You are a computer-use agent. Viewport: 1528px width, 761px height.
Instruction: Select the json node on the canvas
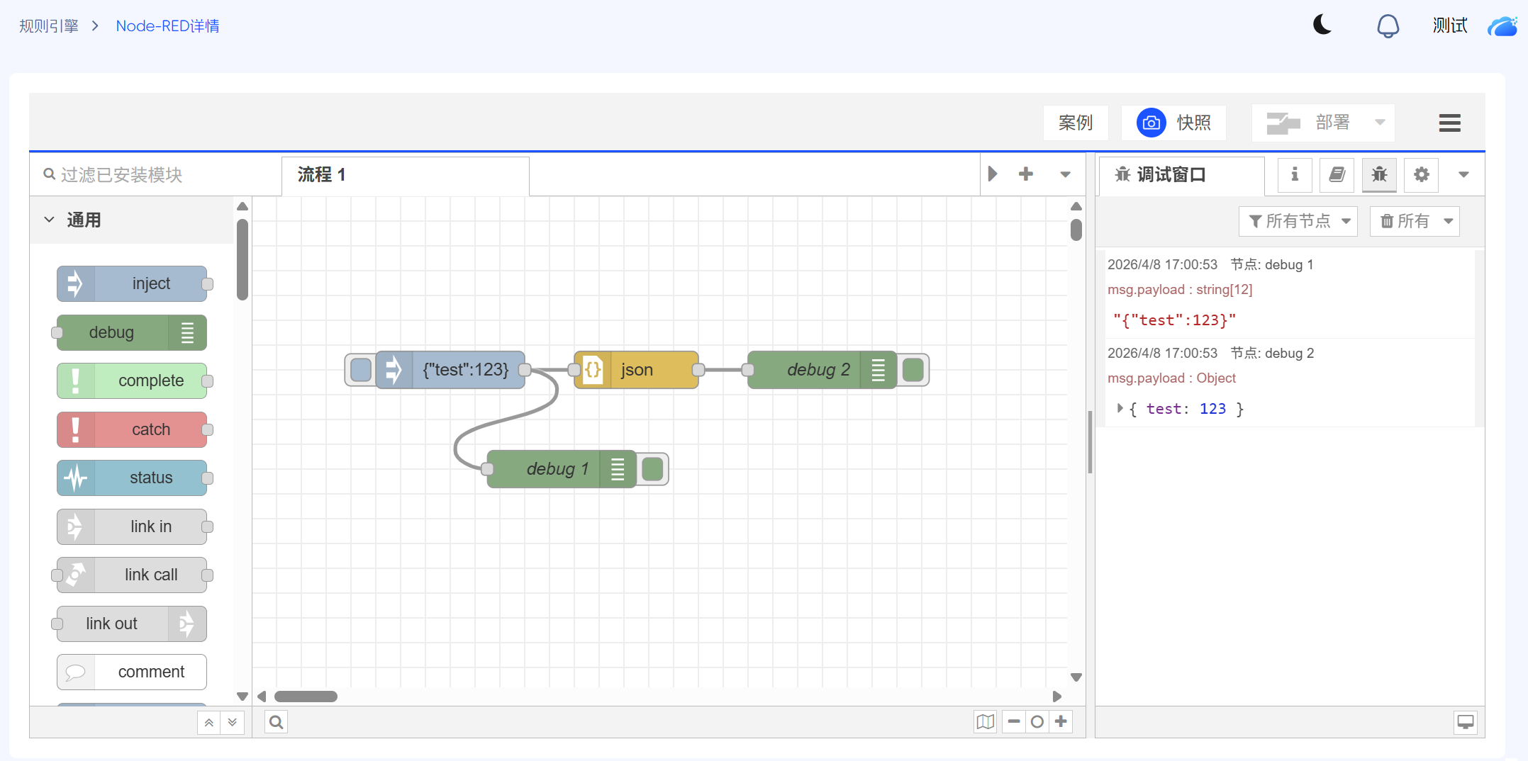(636, 370)
